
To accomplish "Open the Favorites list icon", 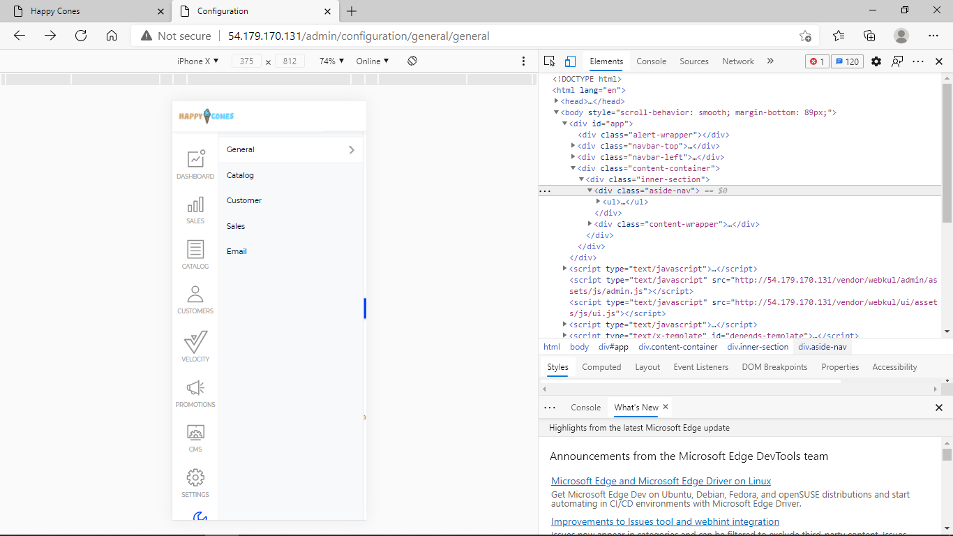I will click(x=839, y=36).
